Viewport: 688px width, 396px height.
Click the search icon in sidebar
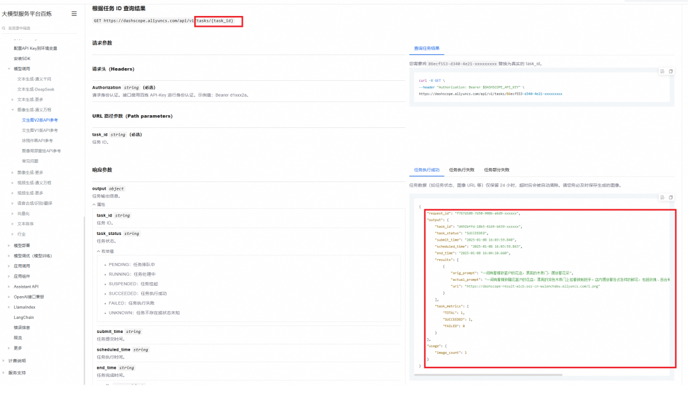click(x=4, y=28)
